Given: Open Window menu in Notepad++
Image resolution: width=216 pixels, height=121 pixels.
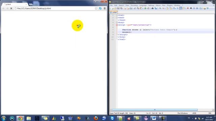Looking at the screenshot, I should (177, 5).
